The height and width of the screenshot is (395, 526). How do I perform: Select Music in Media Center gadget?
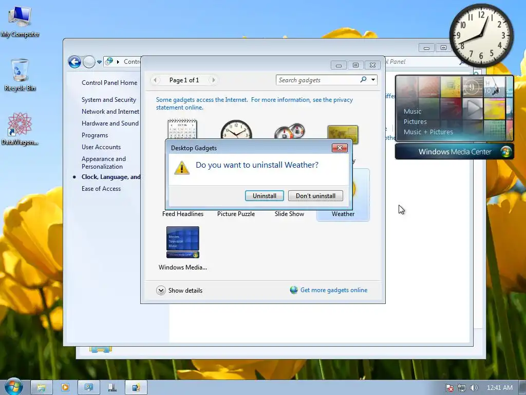[x=412, y=111]
